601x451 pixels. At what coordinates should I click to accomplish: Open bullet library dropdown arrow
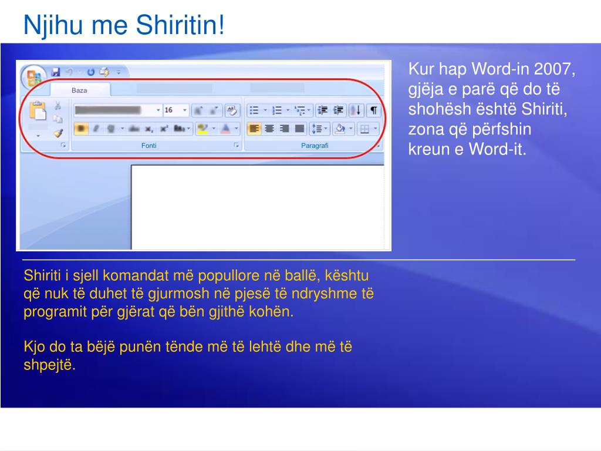point(265,110)
